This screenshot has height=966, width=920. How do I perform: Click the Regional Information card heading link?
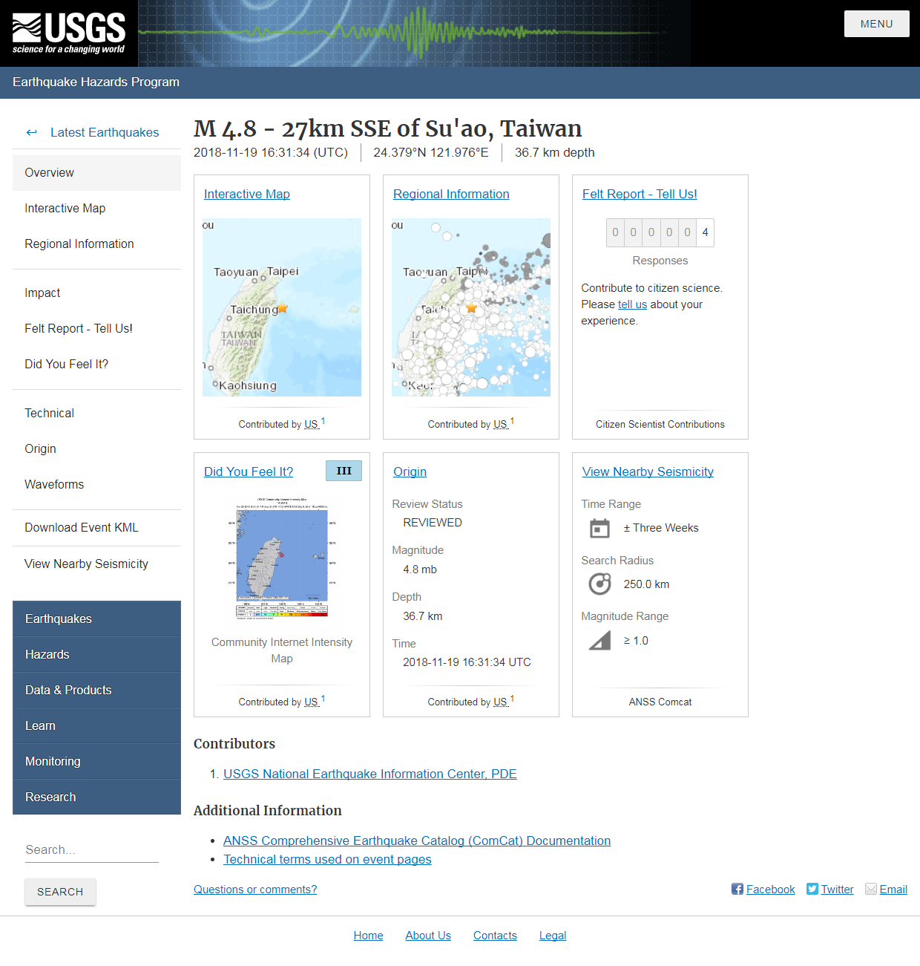[x=451, y=194]
